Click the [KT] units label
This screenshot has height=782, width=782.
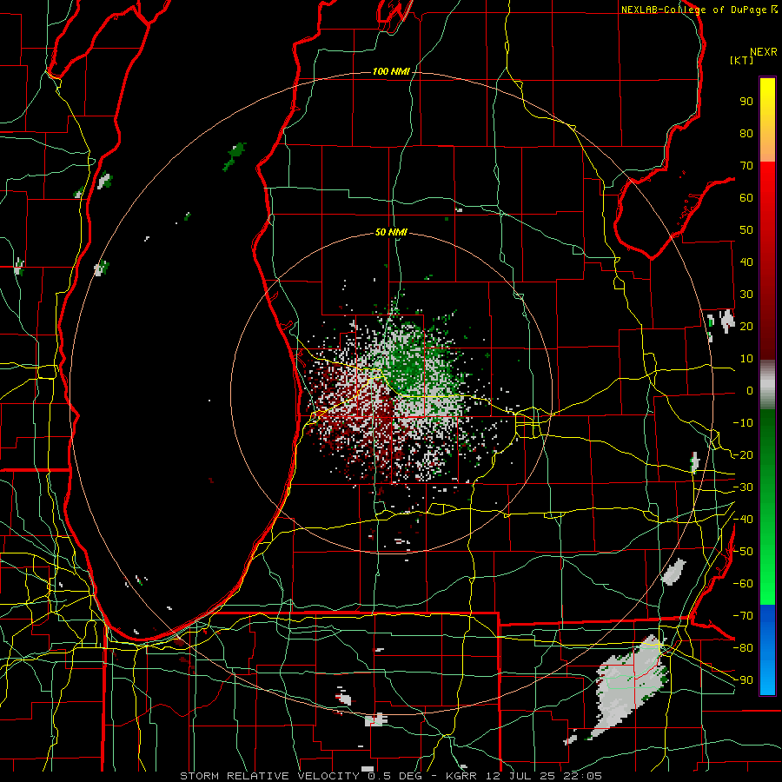click(x=742, y=60)
